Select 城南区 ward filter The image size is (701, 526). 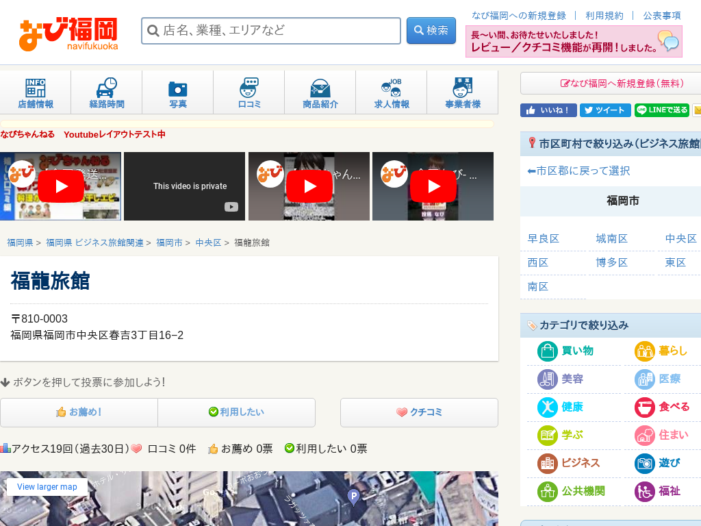(611, 238)
